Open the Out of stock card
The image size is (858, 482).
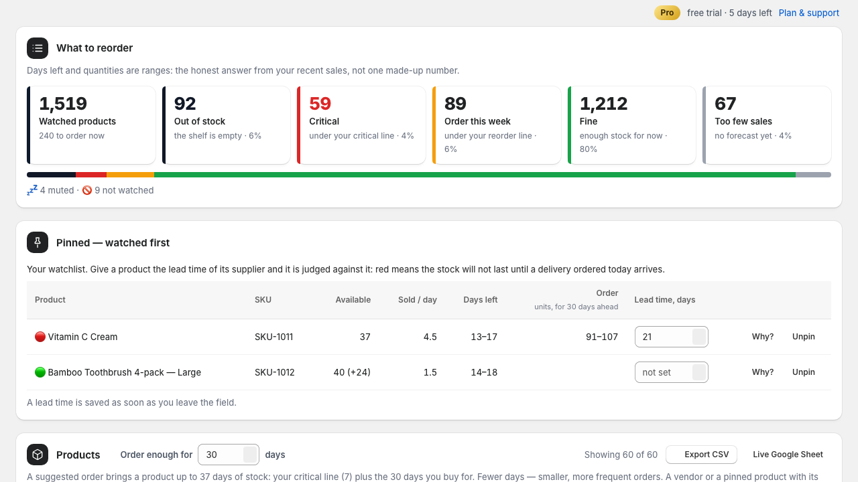pos(227,125)
